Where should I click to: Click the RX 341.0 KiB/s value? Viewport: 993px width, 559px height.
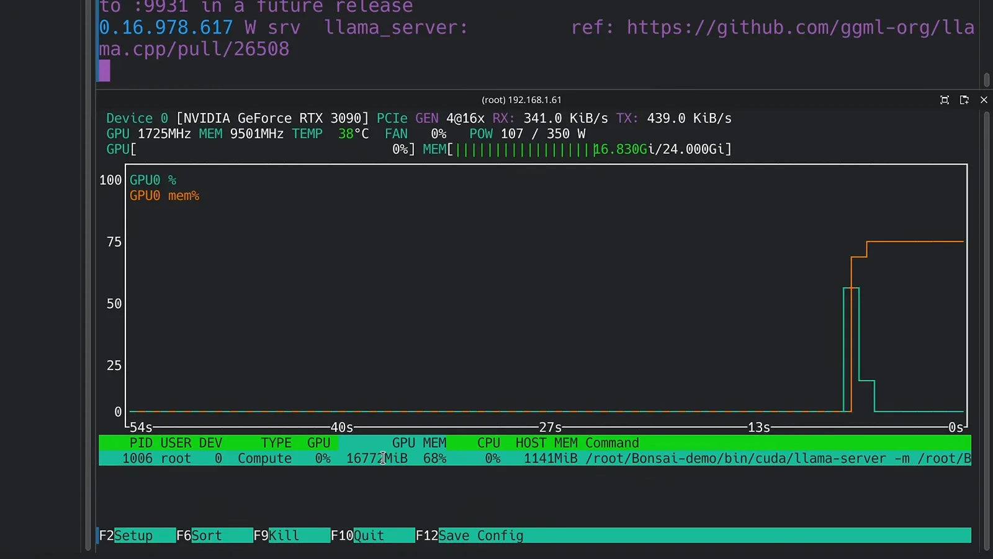(550, 118)
